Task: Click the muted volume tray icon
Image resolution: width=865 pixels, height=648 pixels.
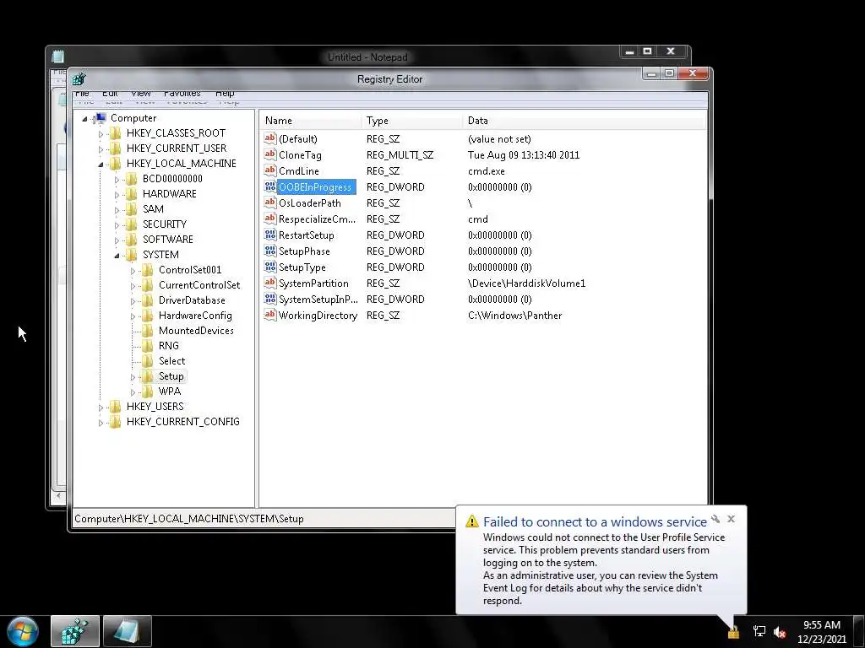Action: [780, 632]
